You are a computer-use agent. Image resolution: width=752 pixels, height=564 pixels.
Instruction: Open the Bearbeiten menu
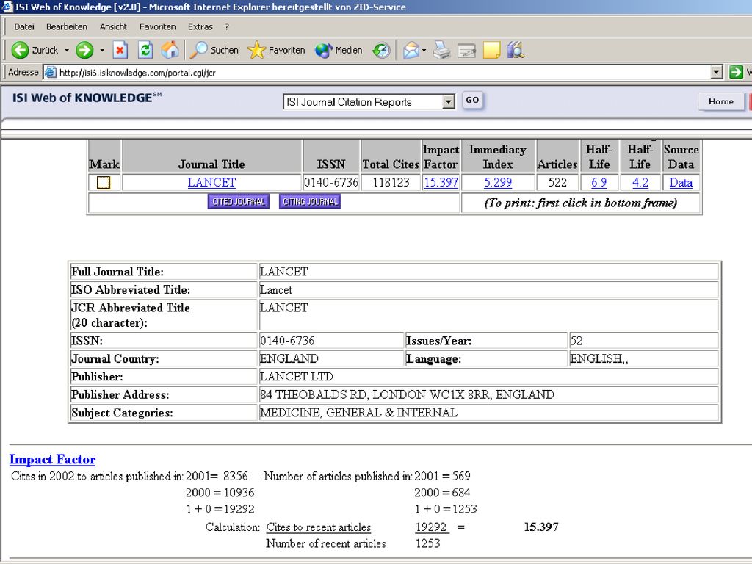[x=67, y=27]
